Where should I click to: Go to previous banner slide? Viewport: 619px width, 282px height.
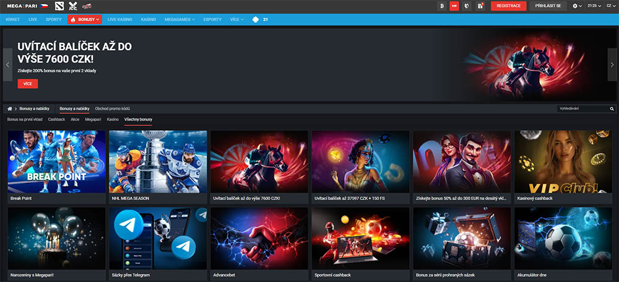tap(7, 64)
